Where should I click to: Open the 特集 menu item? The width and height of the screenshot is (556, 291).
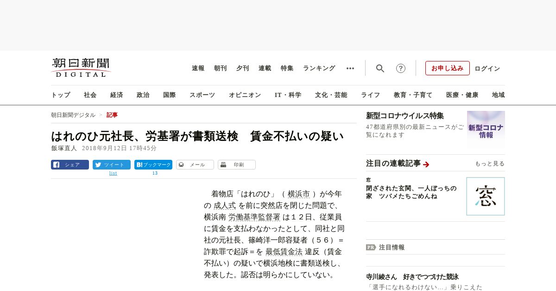tap(287, 68)
